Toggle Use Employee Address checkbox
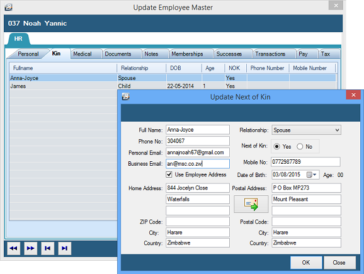Screen dimensions: 364x274 (169, 174)
